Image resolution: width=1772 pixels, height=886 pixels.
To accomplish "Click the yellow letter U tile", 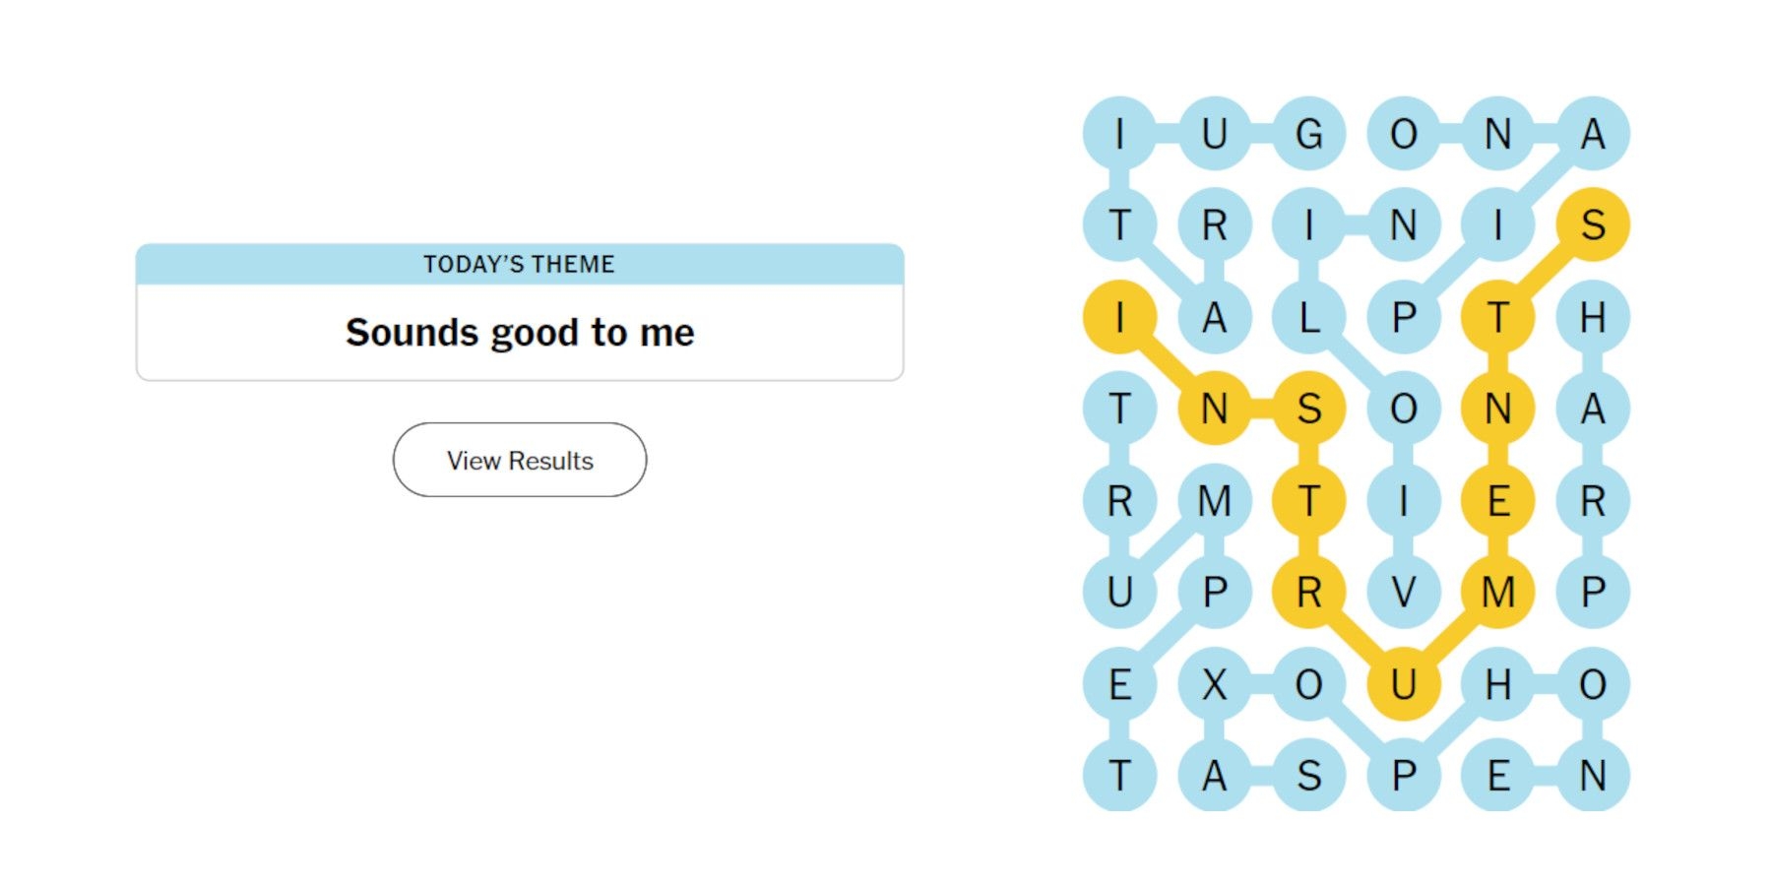I will click(1403, 684).
